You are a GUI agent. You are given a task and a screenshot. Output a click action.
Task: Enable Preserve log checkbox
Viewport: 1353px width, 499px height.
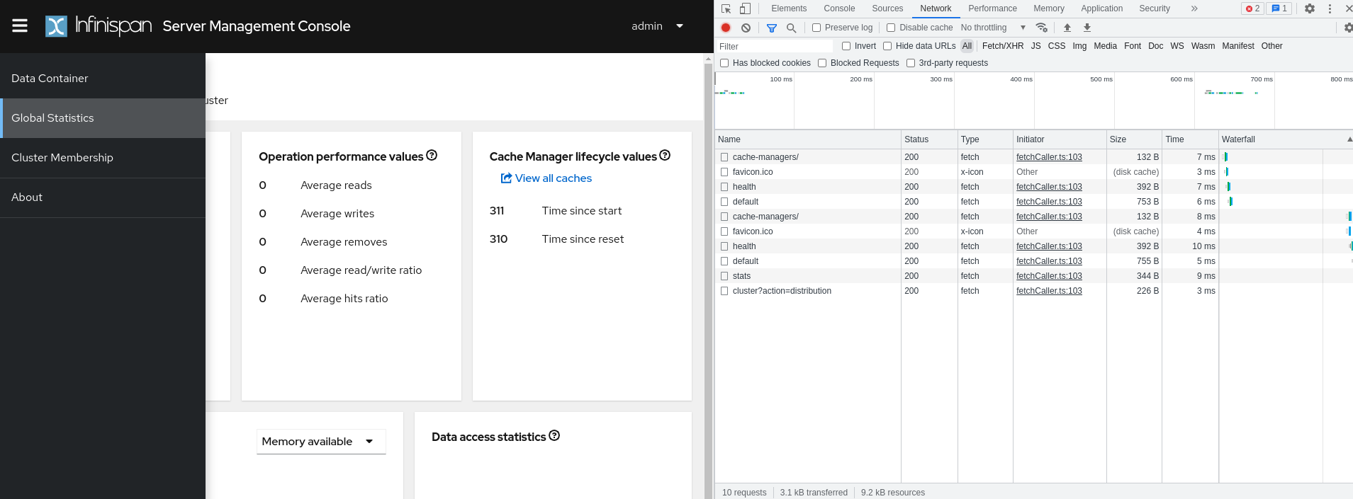point(816,28)
